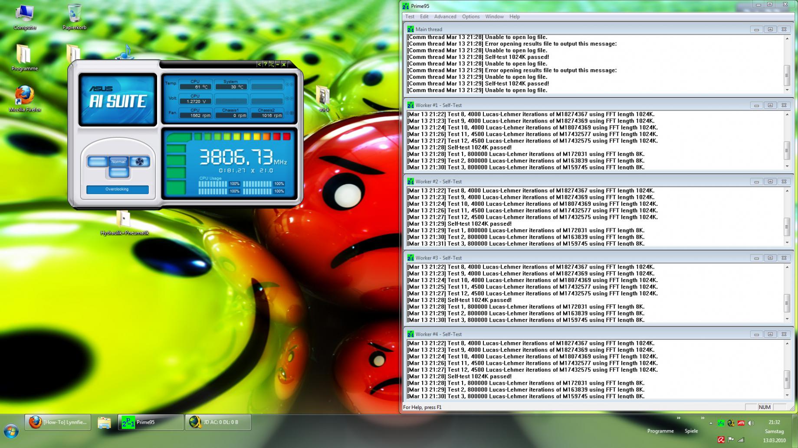Viewport: 798px width, 448px height.
Task: Click the Worker #2 scrollbar up arrow
Action: (787, 191)
